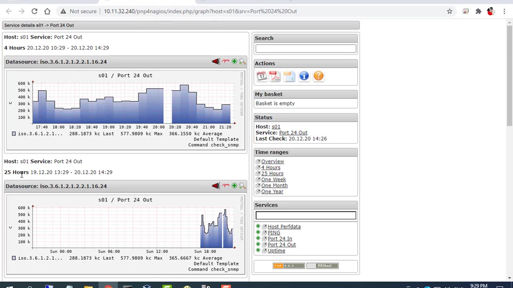Click popup icon beside Overview time range
513x288 pixels.
coord(258,162)
